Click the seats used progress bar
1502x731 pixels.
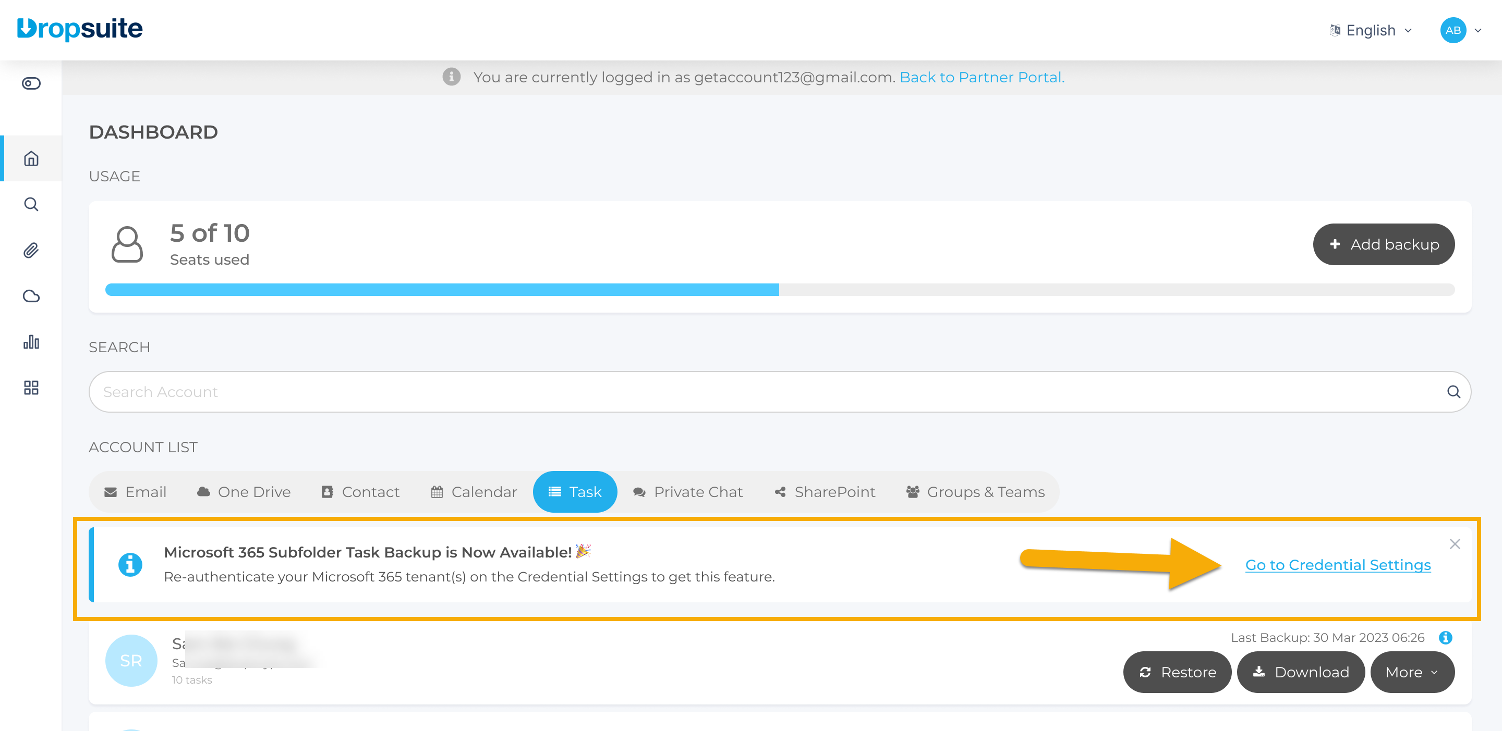tap(779, 290)
